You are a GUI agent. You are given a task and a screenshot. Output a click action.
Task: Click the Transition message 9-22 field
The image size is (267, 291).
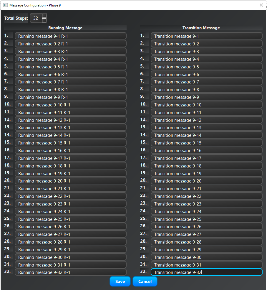coord(206,196)
